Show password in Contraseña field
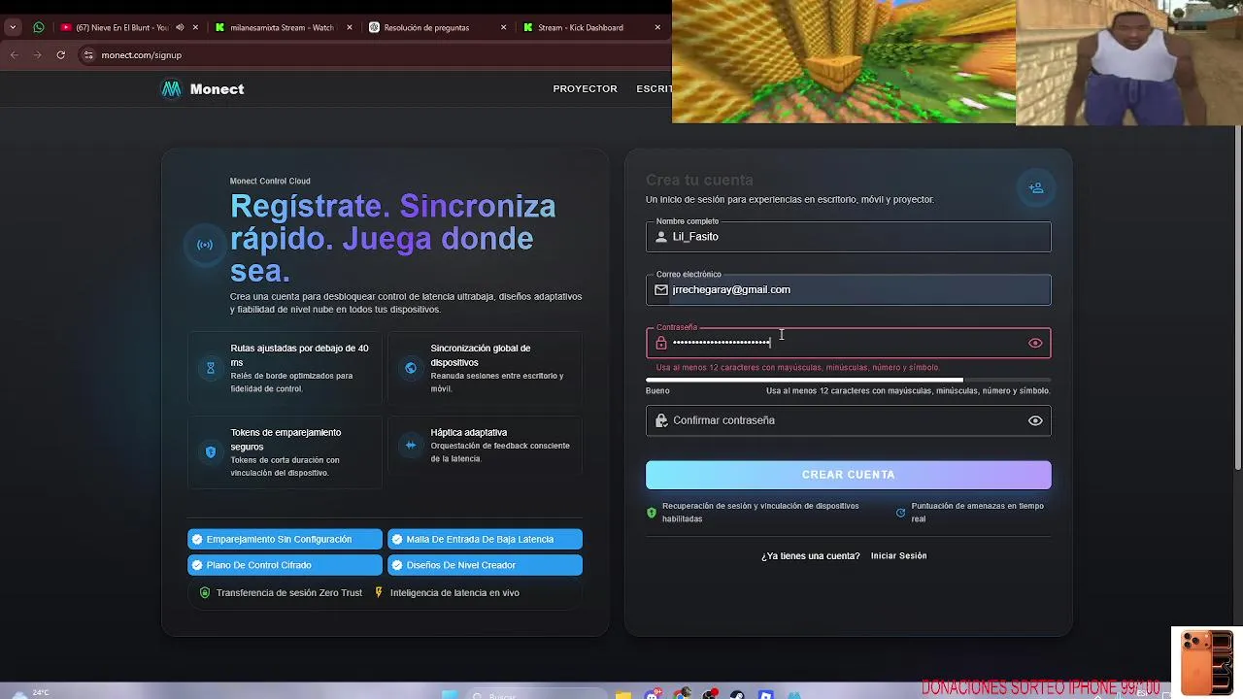 1035,343
